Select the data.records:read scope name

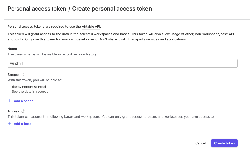[x=29, y=87]
